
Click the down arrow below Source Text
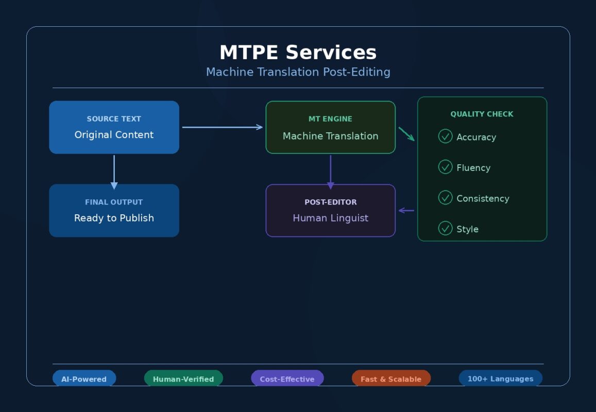coord(114,171)
